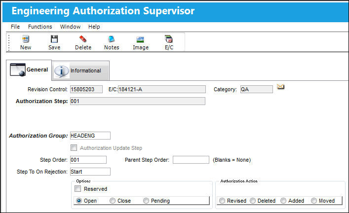Select the Deleted authorization action

(253, 201)
